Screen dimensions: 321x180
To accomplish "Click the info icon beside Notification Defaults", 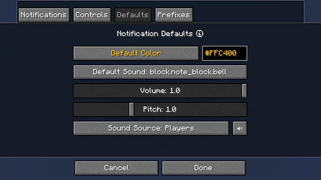I will (x=200, y=33).
